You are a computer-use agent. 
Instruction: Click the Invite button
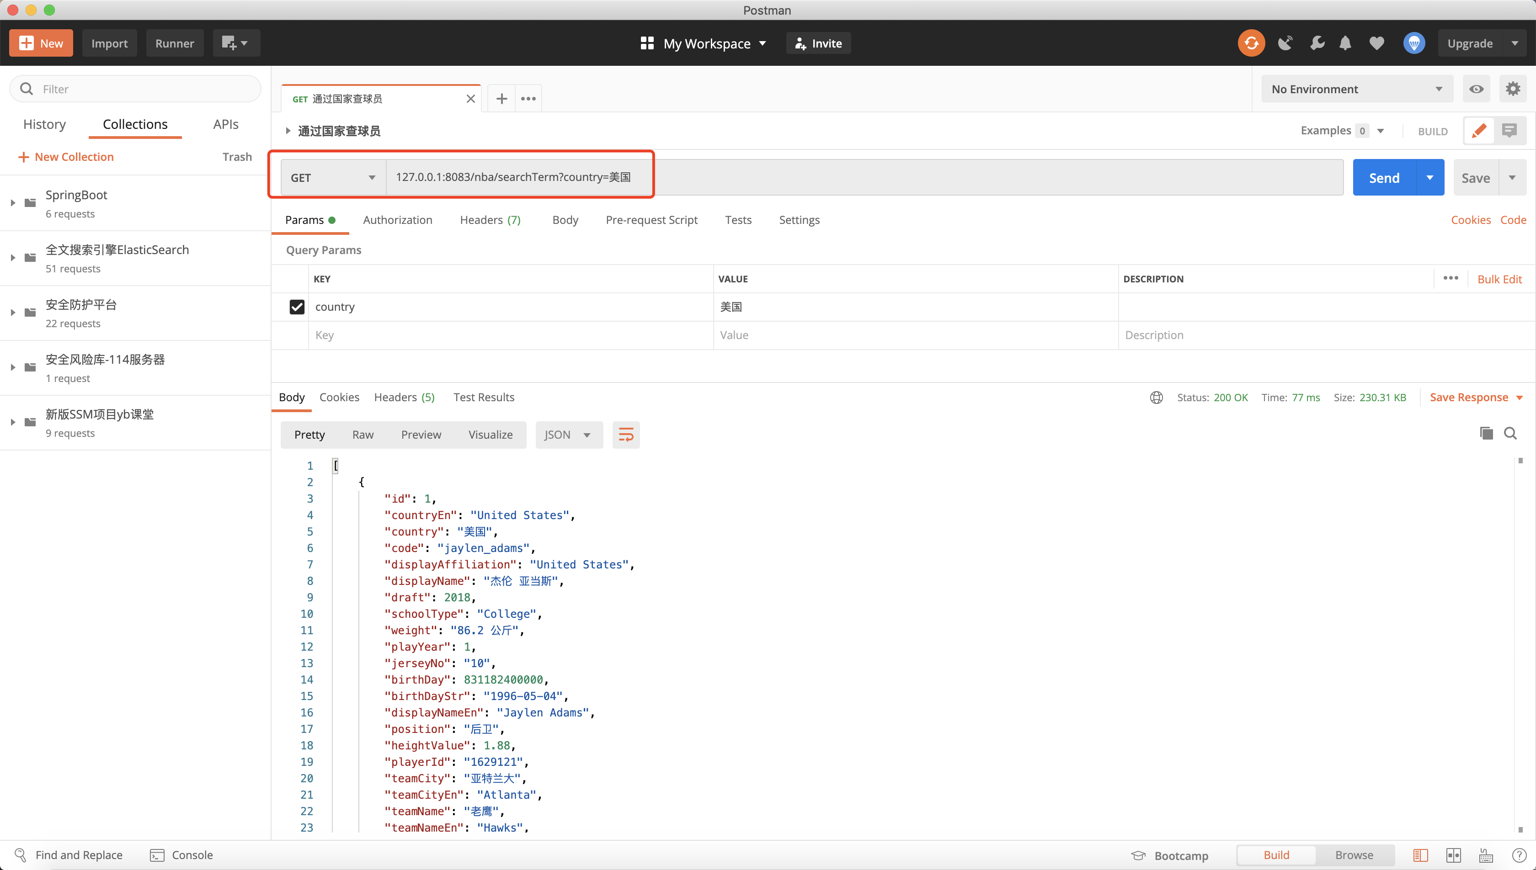(818, 43)
